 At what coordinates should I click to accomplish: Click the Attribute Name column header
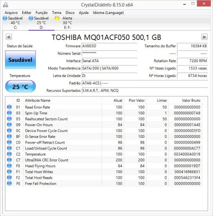coord(63,100)
